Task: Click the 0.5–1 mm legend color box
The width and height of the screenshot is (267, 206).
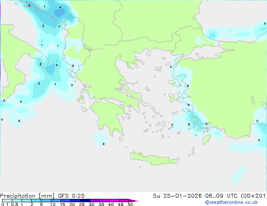Action: [x=17, y=201]
